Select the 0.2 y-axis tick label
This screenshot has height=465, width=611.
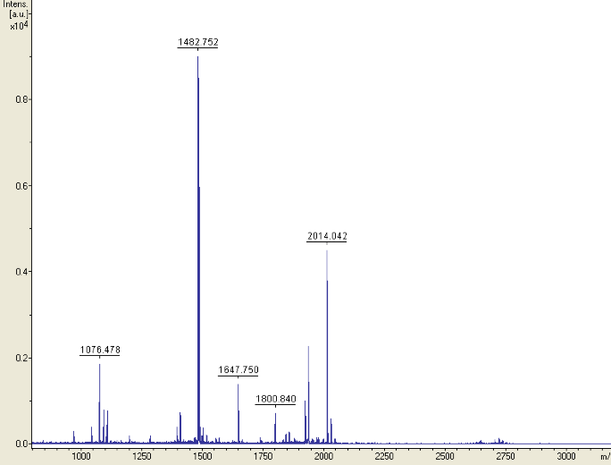point(18,359)
